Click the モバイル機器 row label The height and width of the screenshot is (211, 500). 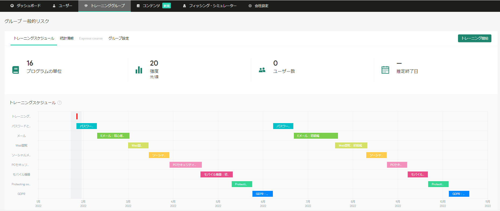click(22, 174)
